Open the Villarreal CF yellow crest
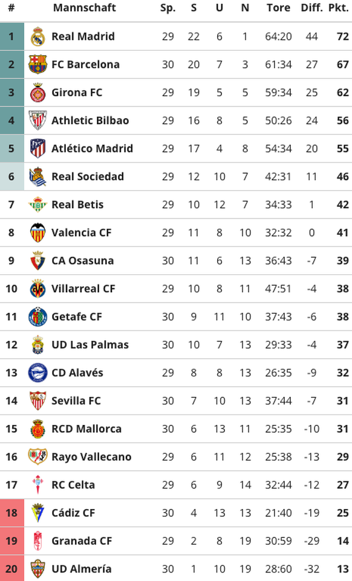352x581 pixels. (37, 289)
